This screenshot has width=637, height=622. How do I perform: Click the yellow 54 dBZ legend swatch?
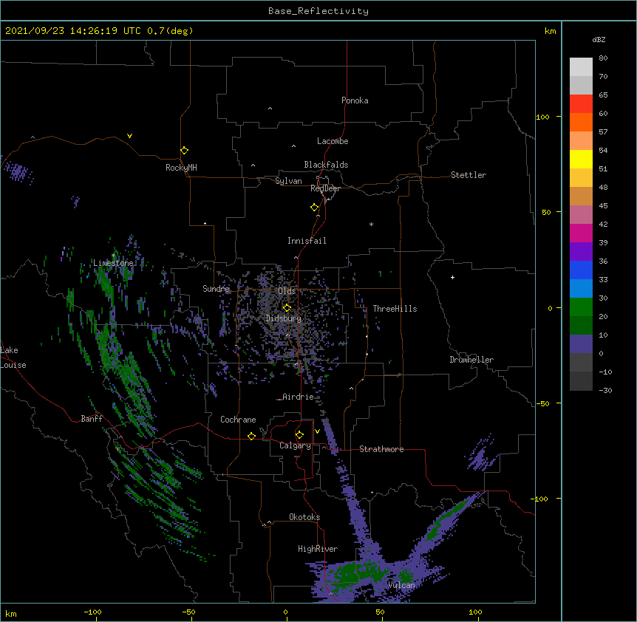tap(581, 159)
